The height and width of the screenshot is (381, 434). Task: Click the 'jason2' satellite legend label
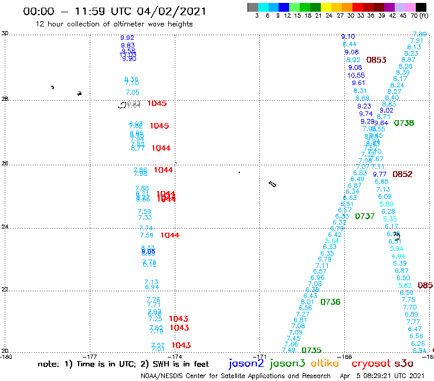coord(246,363)
